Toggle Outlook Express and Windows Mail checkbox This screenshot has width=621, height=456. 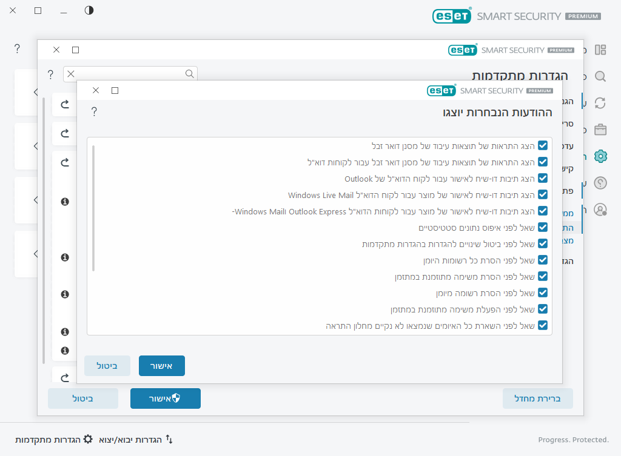(x=543, y=211)
